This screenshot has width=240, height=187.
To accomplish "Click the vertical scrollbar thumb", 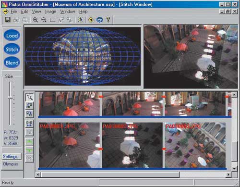I will (x=234, y=152).
